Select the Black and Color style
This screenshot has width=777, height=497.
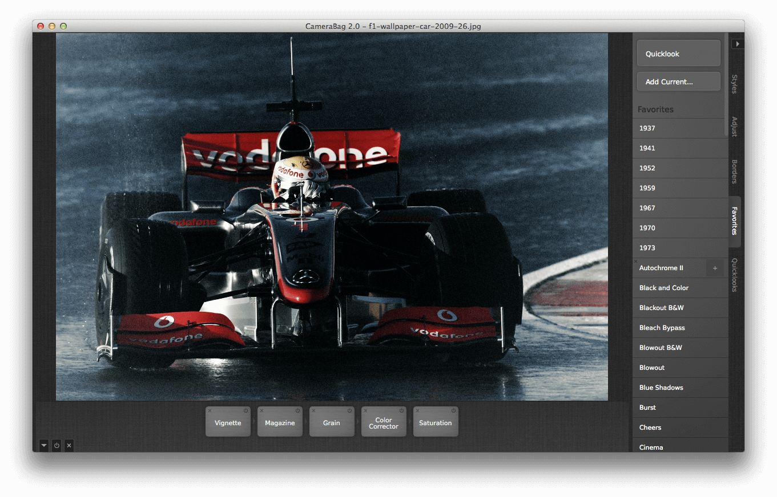point(680,288)
